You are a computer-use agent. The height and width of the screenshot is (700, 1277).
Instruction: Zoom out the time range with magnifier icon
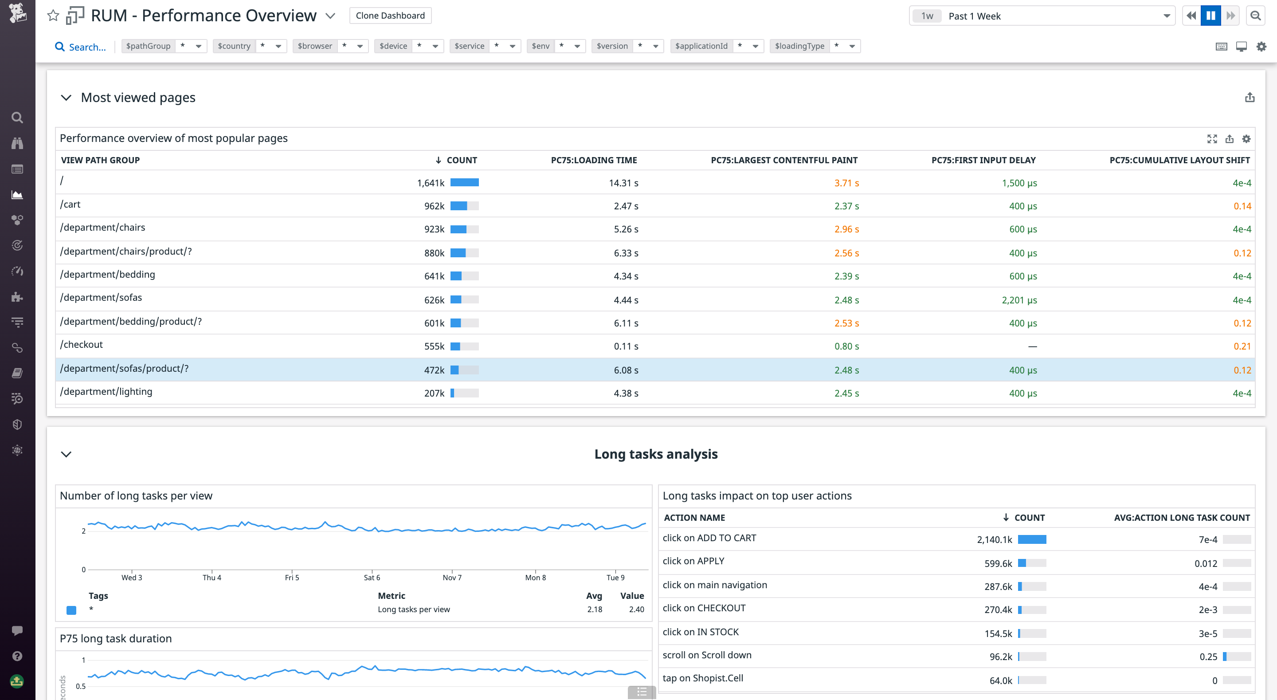[x=1255, y=16]
